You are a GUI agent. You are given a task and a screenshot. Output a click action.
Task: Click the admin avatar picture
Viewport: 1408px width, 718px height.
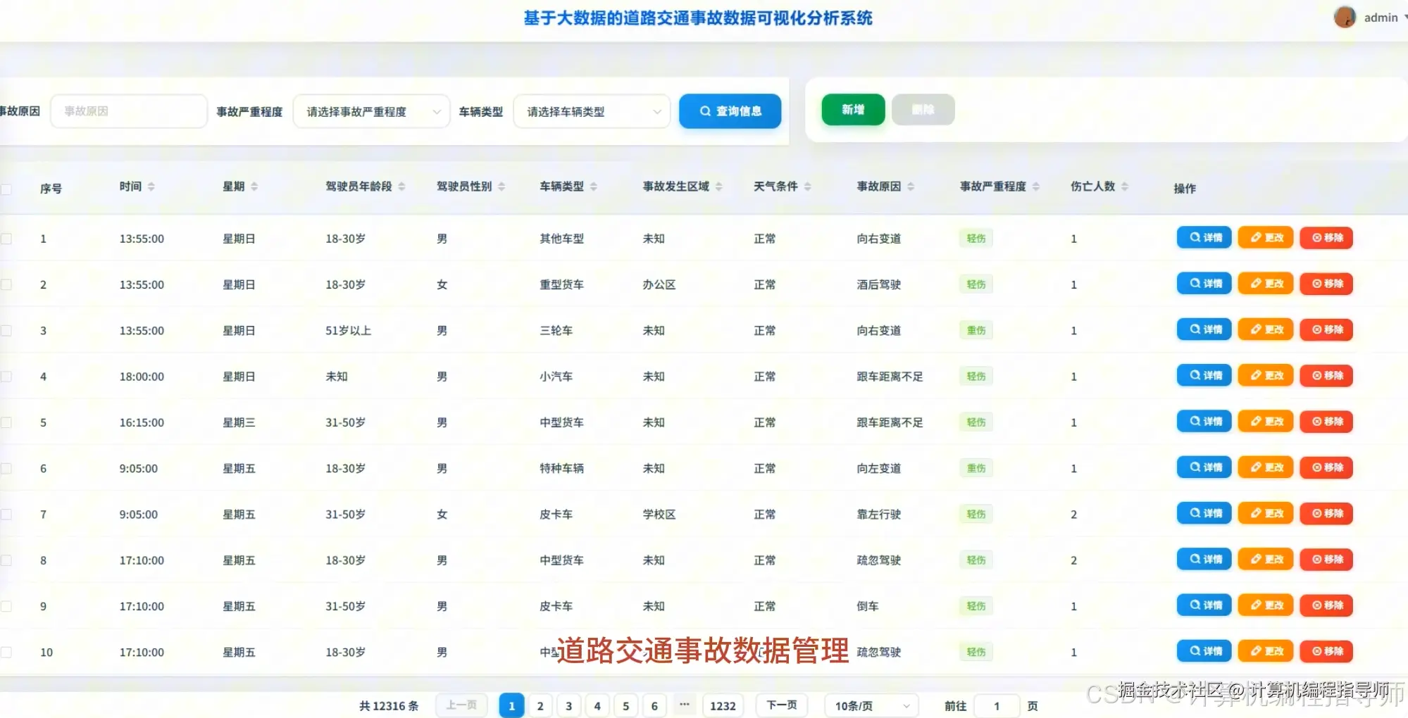[1344, 17]
